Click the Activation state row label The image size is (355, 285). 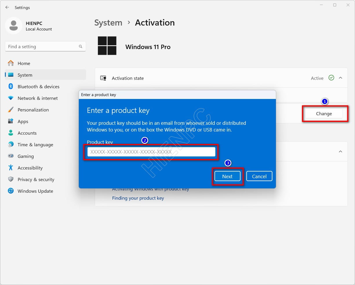click(128, 78)
